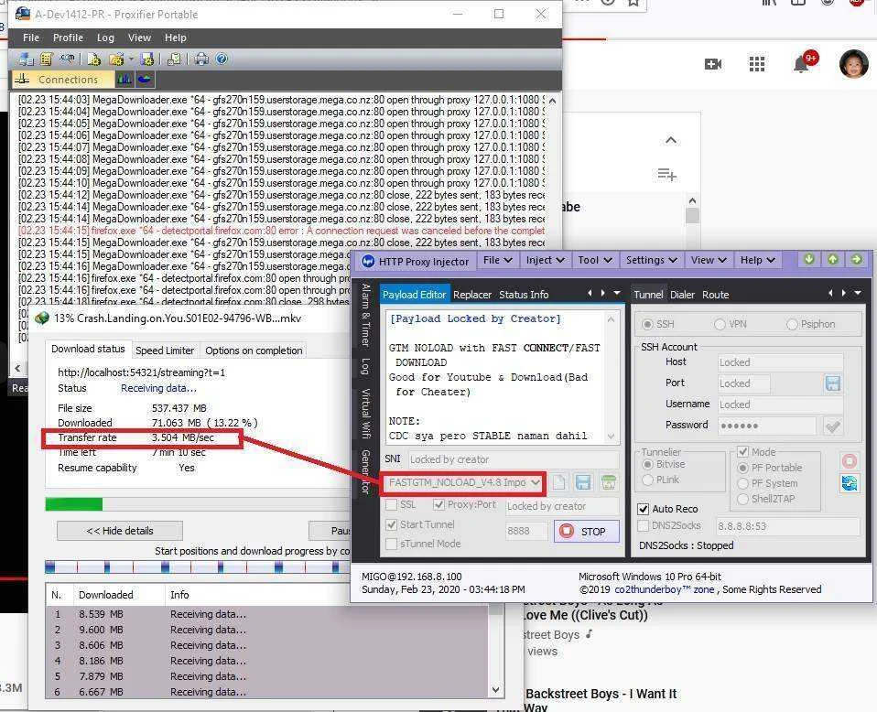The image size is (877, 712).
Task: Open YouTube notifications bell
Action: click(x=801, y=65)
